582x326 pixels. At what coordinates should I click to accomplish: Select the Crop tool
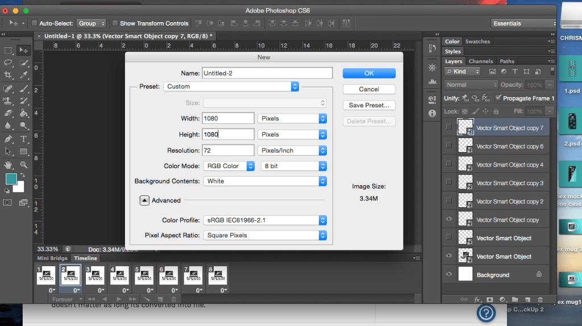9,75
